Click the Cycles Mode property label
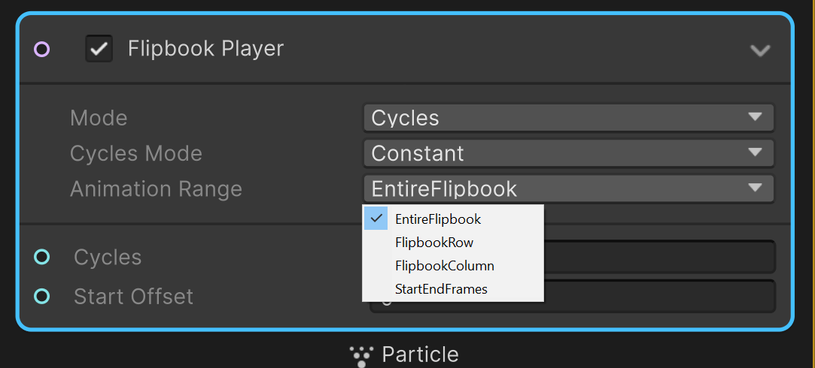The width and height of the screenshot is (815, 368). (x=135, y=153)
